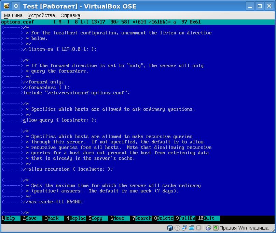The width and height of the screenshot is (276, 233).
Task: Click the virtualization status indicator icon
Action: (x=198, y=228)
